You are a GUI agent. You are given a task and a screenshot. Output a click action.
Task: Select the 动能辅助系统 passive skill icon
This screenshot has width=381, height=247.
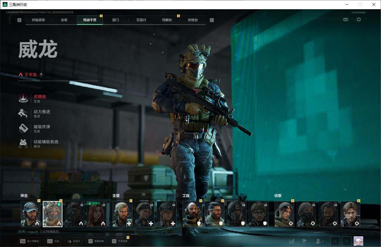tap(23, 144)
